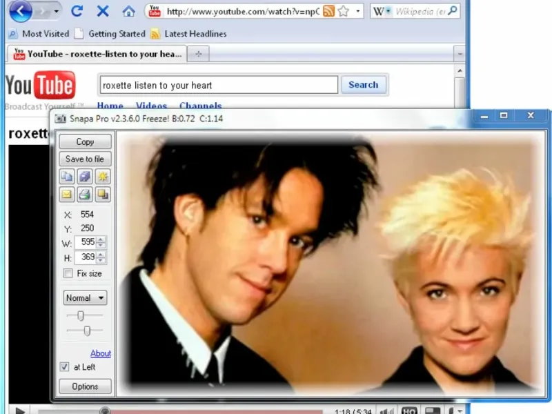
Task: Adjust the lower contrast slider handle
Action: [88, 331]
